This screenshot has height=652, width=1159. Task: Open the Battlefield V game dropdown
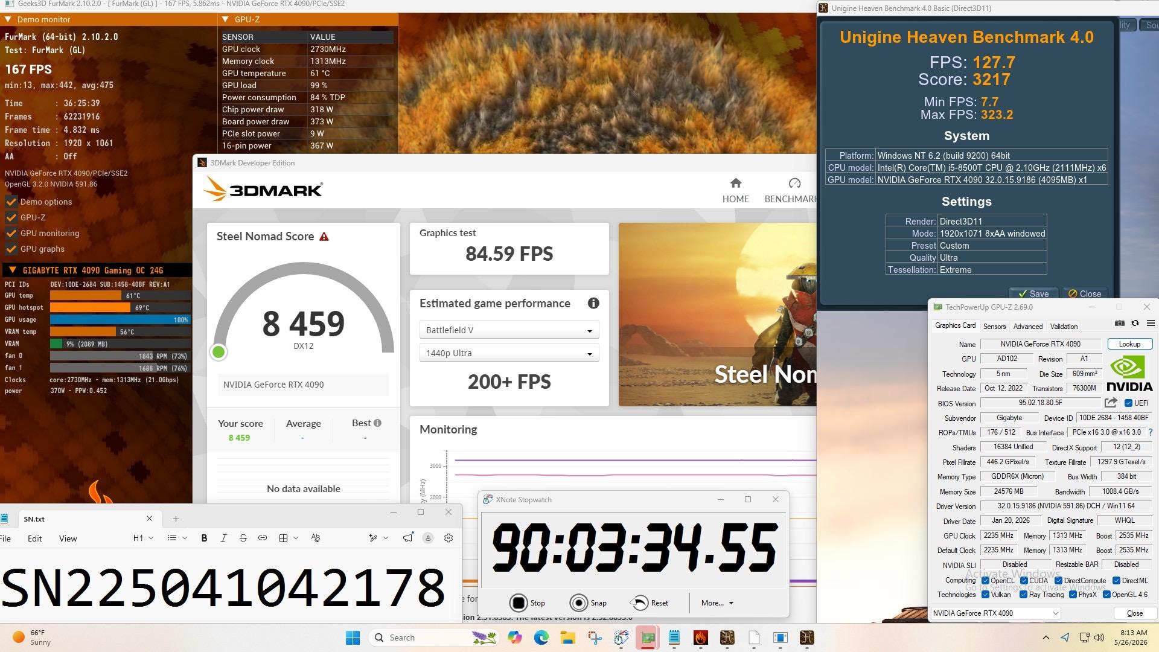pos(509,330)
